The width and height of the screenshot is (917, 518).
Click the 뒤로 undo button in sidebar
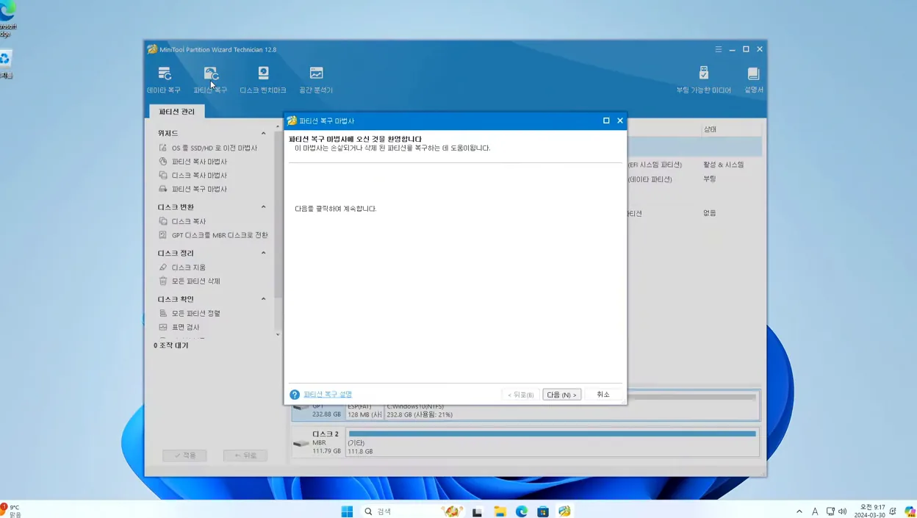pyautogui.click(x=245, y=456)
